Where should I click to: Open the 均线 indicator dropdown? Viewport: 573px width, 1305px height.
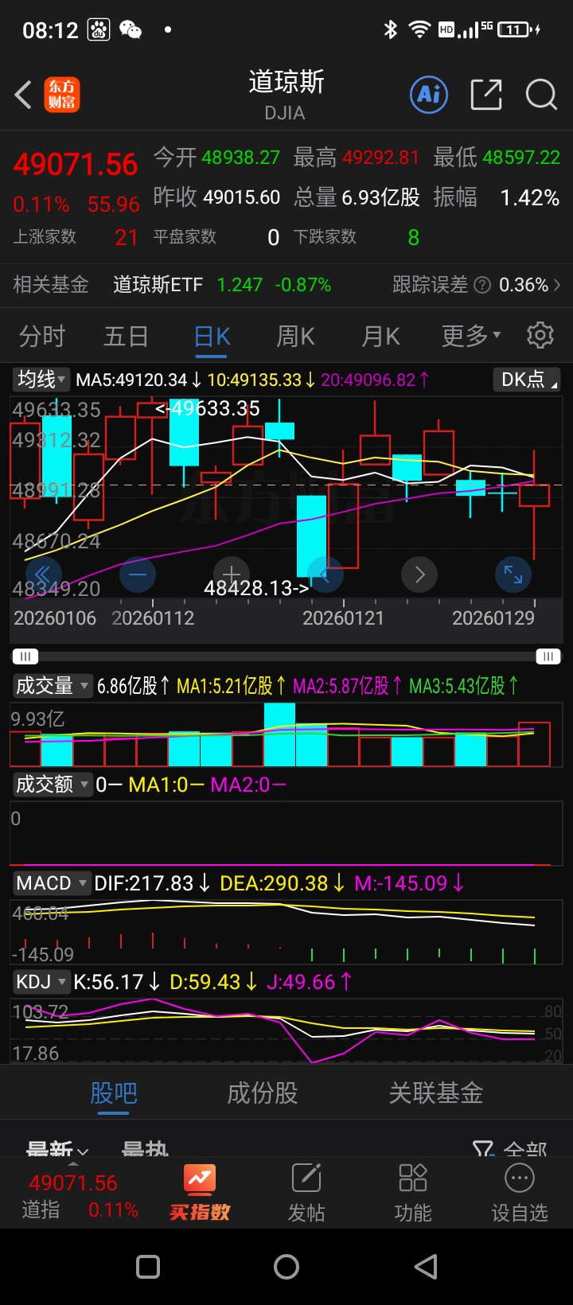coord(42,380)
